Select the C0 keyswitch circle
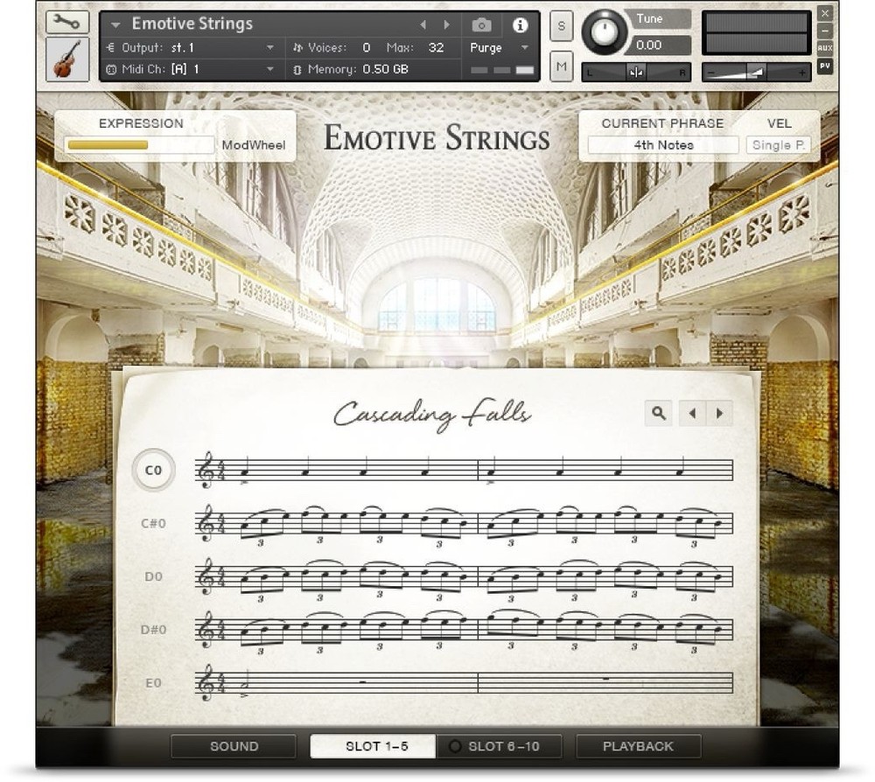Screen dimensions: 875x782 (153, 469)
